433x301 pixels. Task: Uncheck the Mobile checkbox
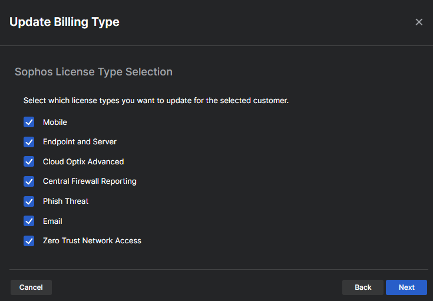29,123
